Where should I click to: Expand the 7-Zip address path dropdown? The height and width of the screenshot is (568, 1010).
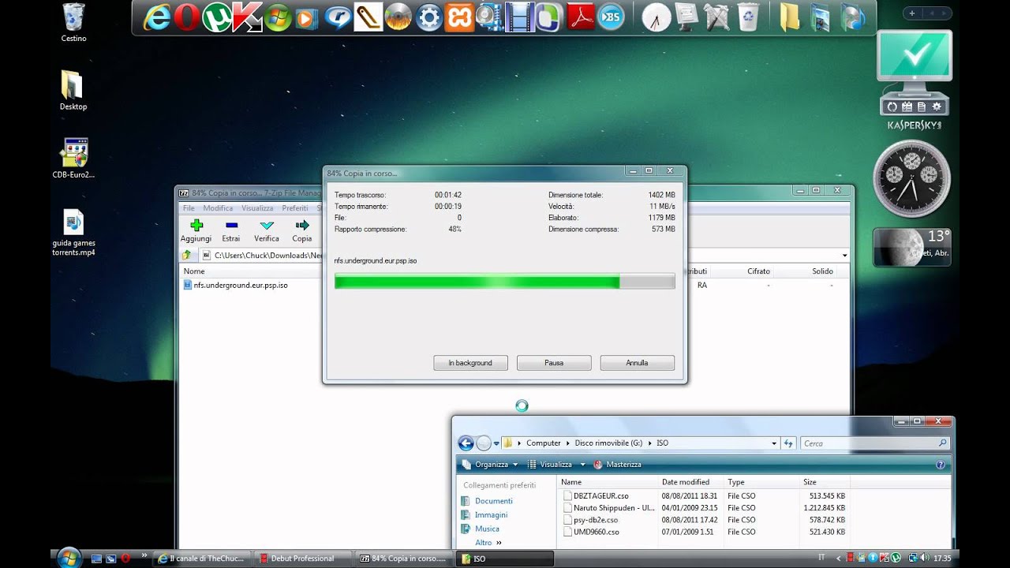click(845, 256)
